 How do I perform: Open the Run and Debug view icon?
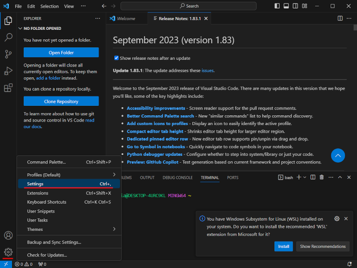pos(8,71)
